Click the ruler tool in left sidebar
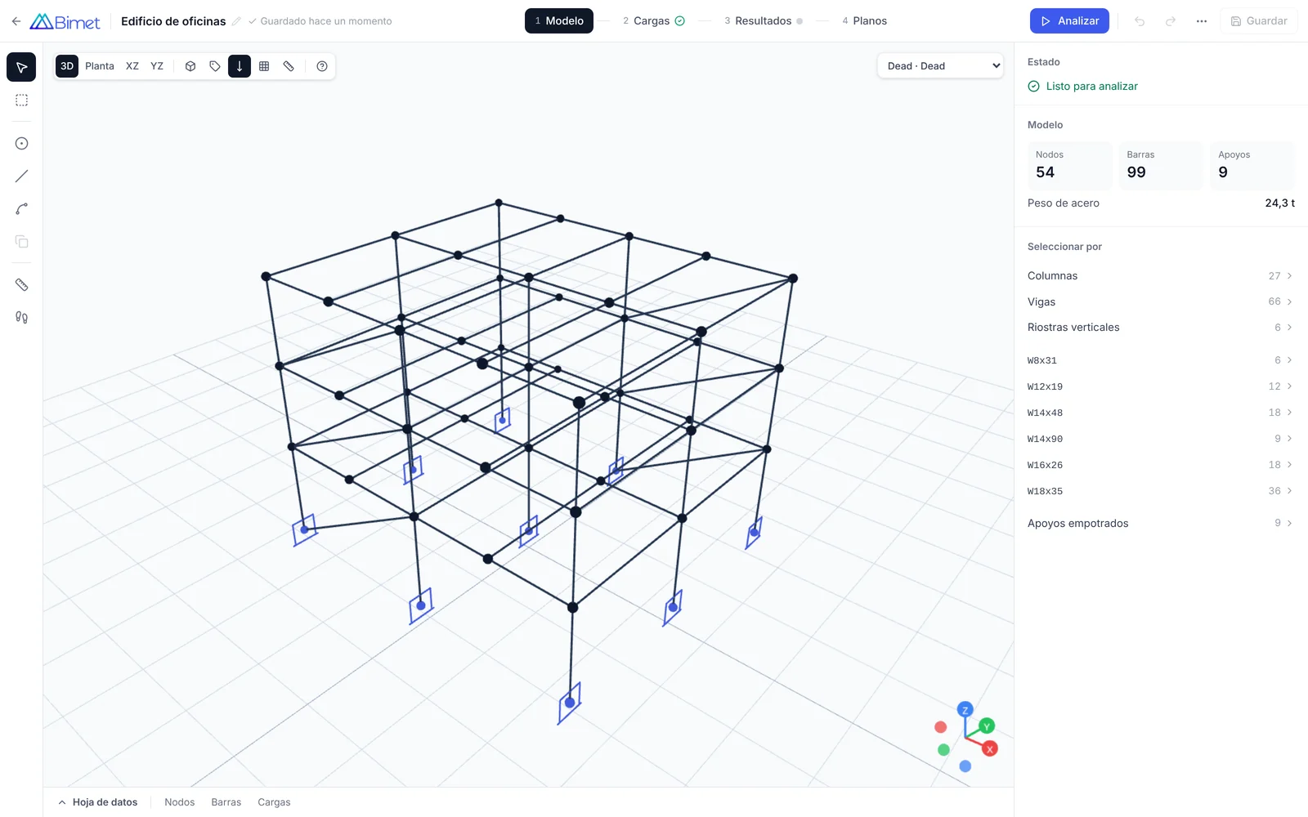1308x817 pixels. click(21, 285)
